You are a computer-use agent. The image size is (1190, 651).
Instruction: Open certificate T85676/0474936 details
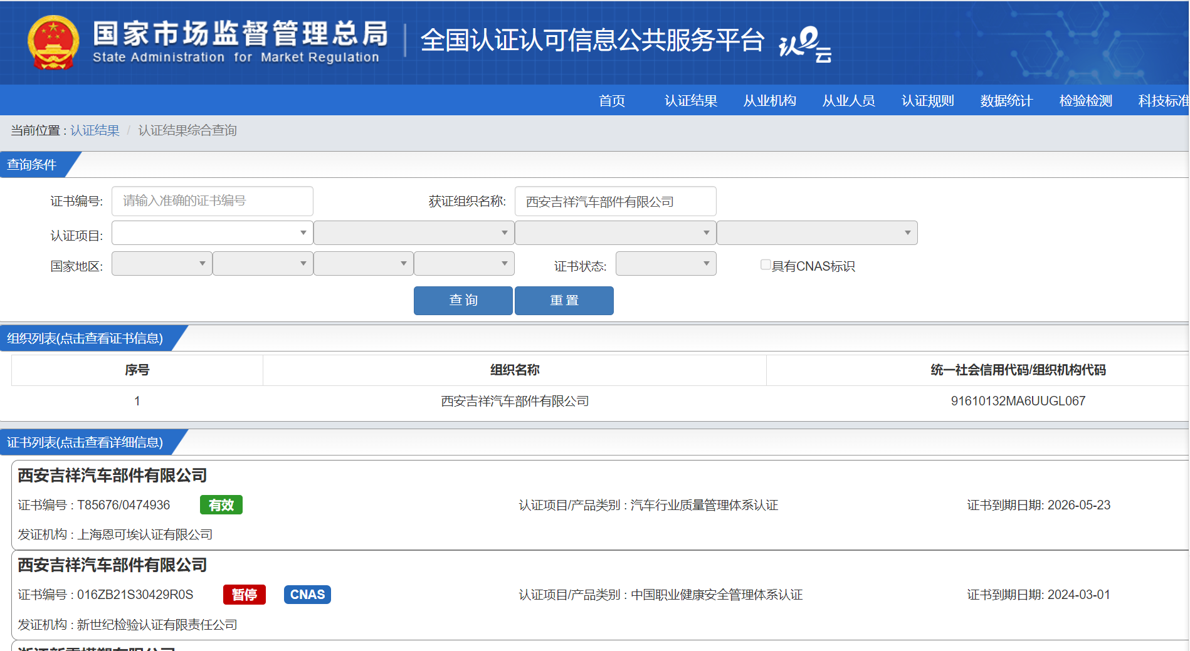(124, 505)
